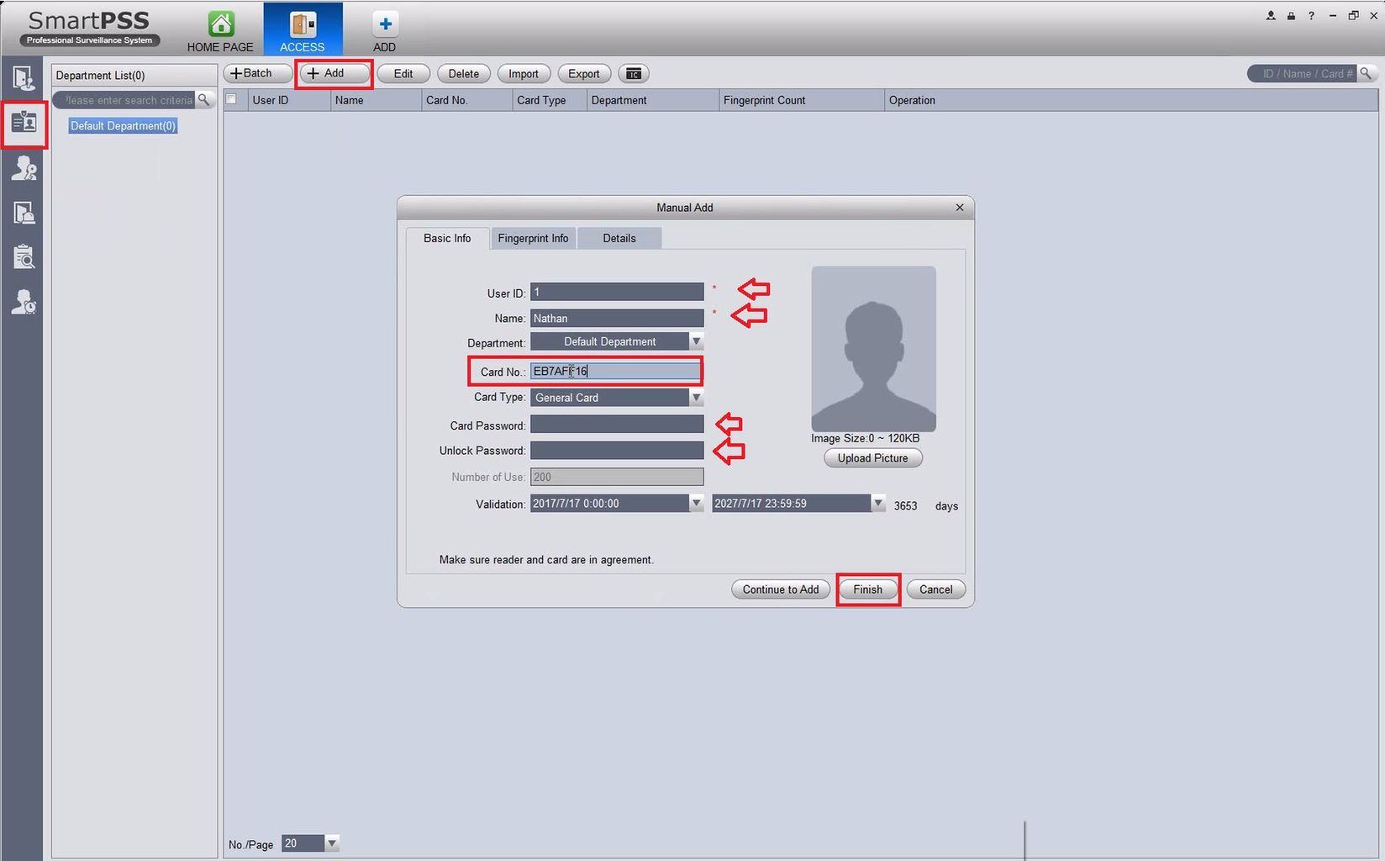1385x861 pixels.
Task: Open the HOME PAGE house icon
Action: [x=221, y=24]
